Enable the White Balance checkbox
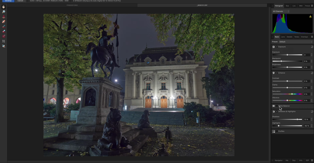Viewport: 314px width, 163px height. [277, 106]
